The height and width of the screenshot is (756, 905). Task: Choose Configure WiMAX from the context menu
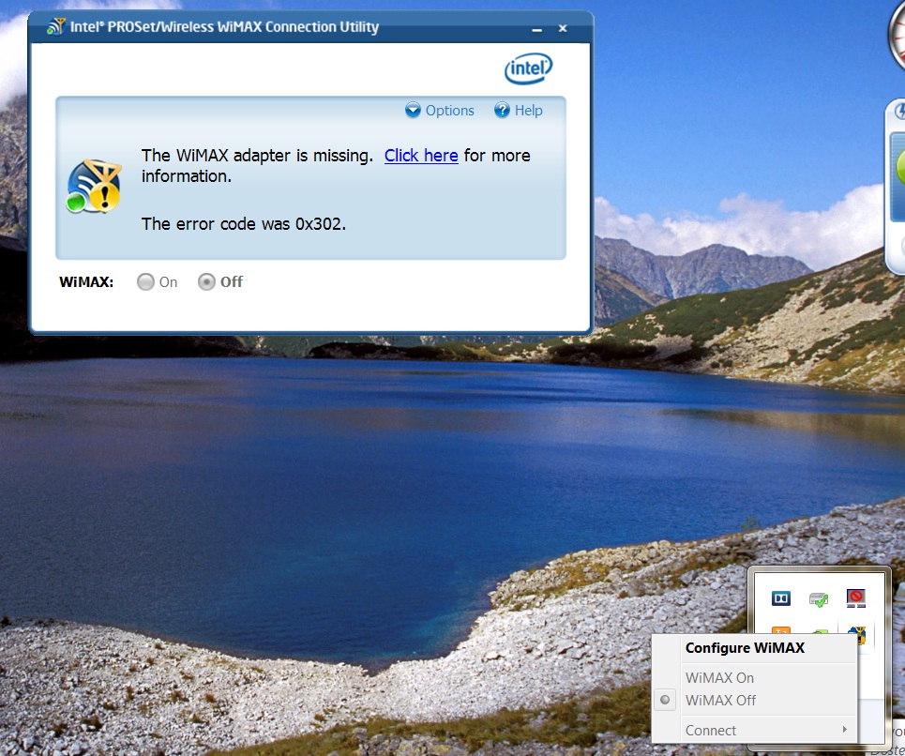click(x=745, y=647)
